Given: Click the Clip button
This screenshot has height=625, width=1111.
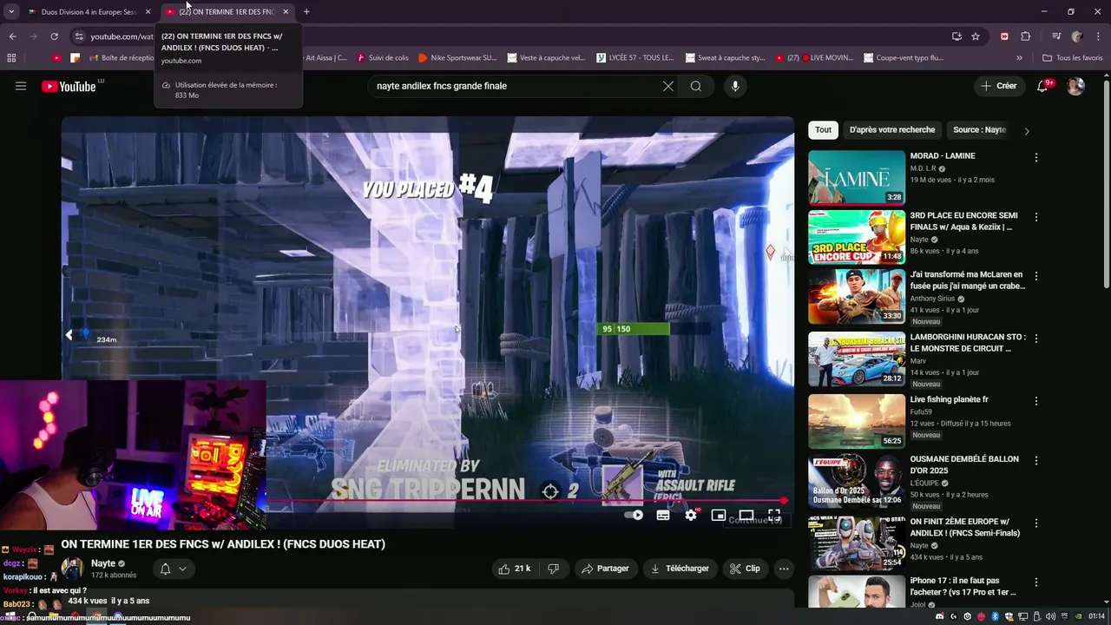Looking at the screenshot, I should [x=745, y=569].
